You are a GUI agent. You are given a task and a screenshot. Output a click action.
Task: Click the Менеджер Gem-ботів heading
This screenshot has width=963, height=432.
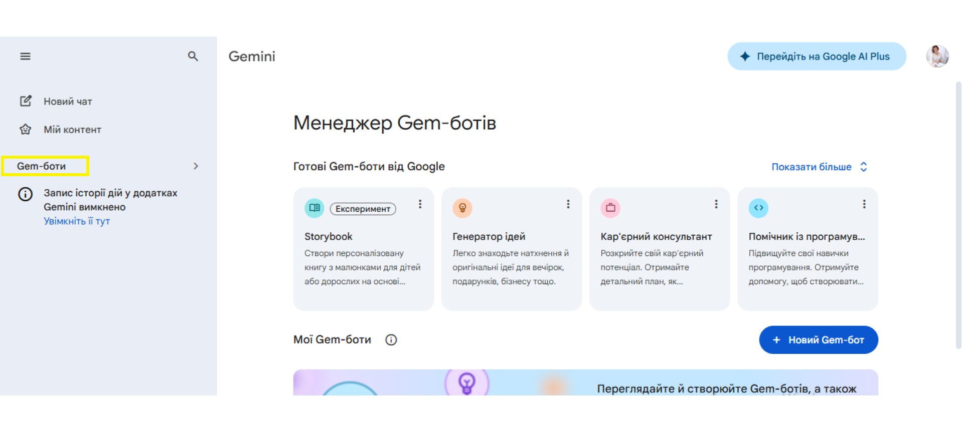395,123
